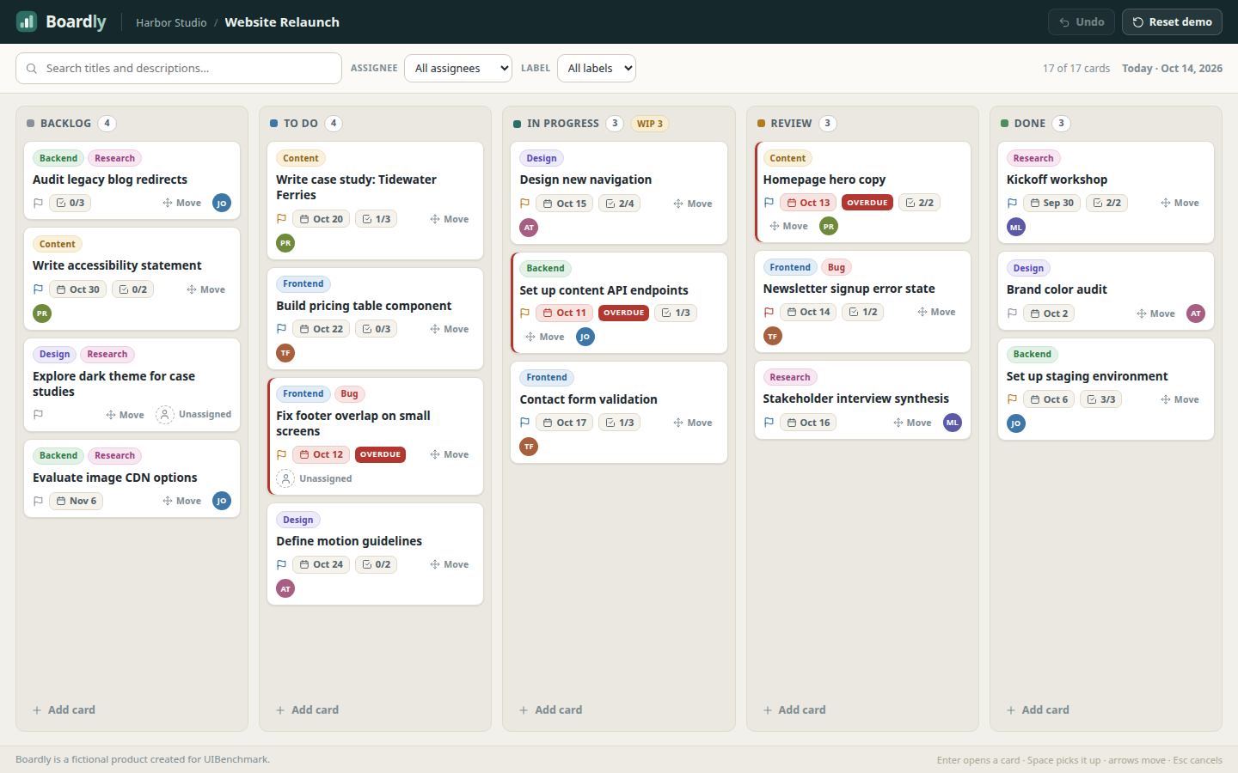Open the All assignees dropdown
This screenshot has width=1238, height=773.
[458, 68]
